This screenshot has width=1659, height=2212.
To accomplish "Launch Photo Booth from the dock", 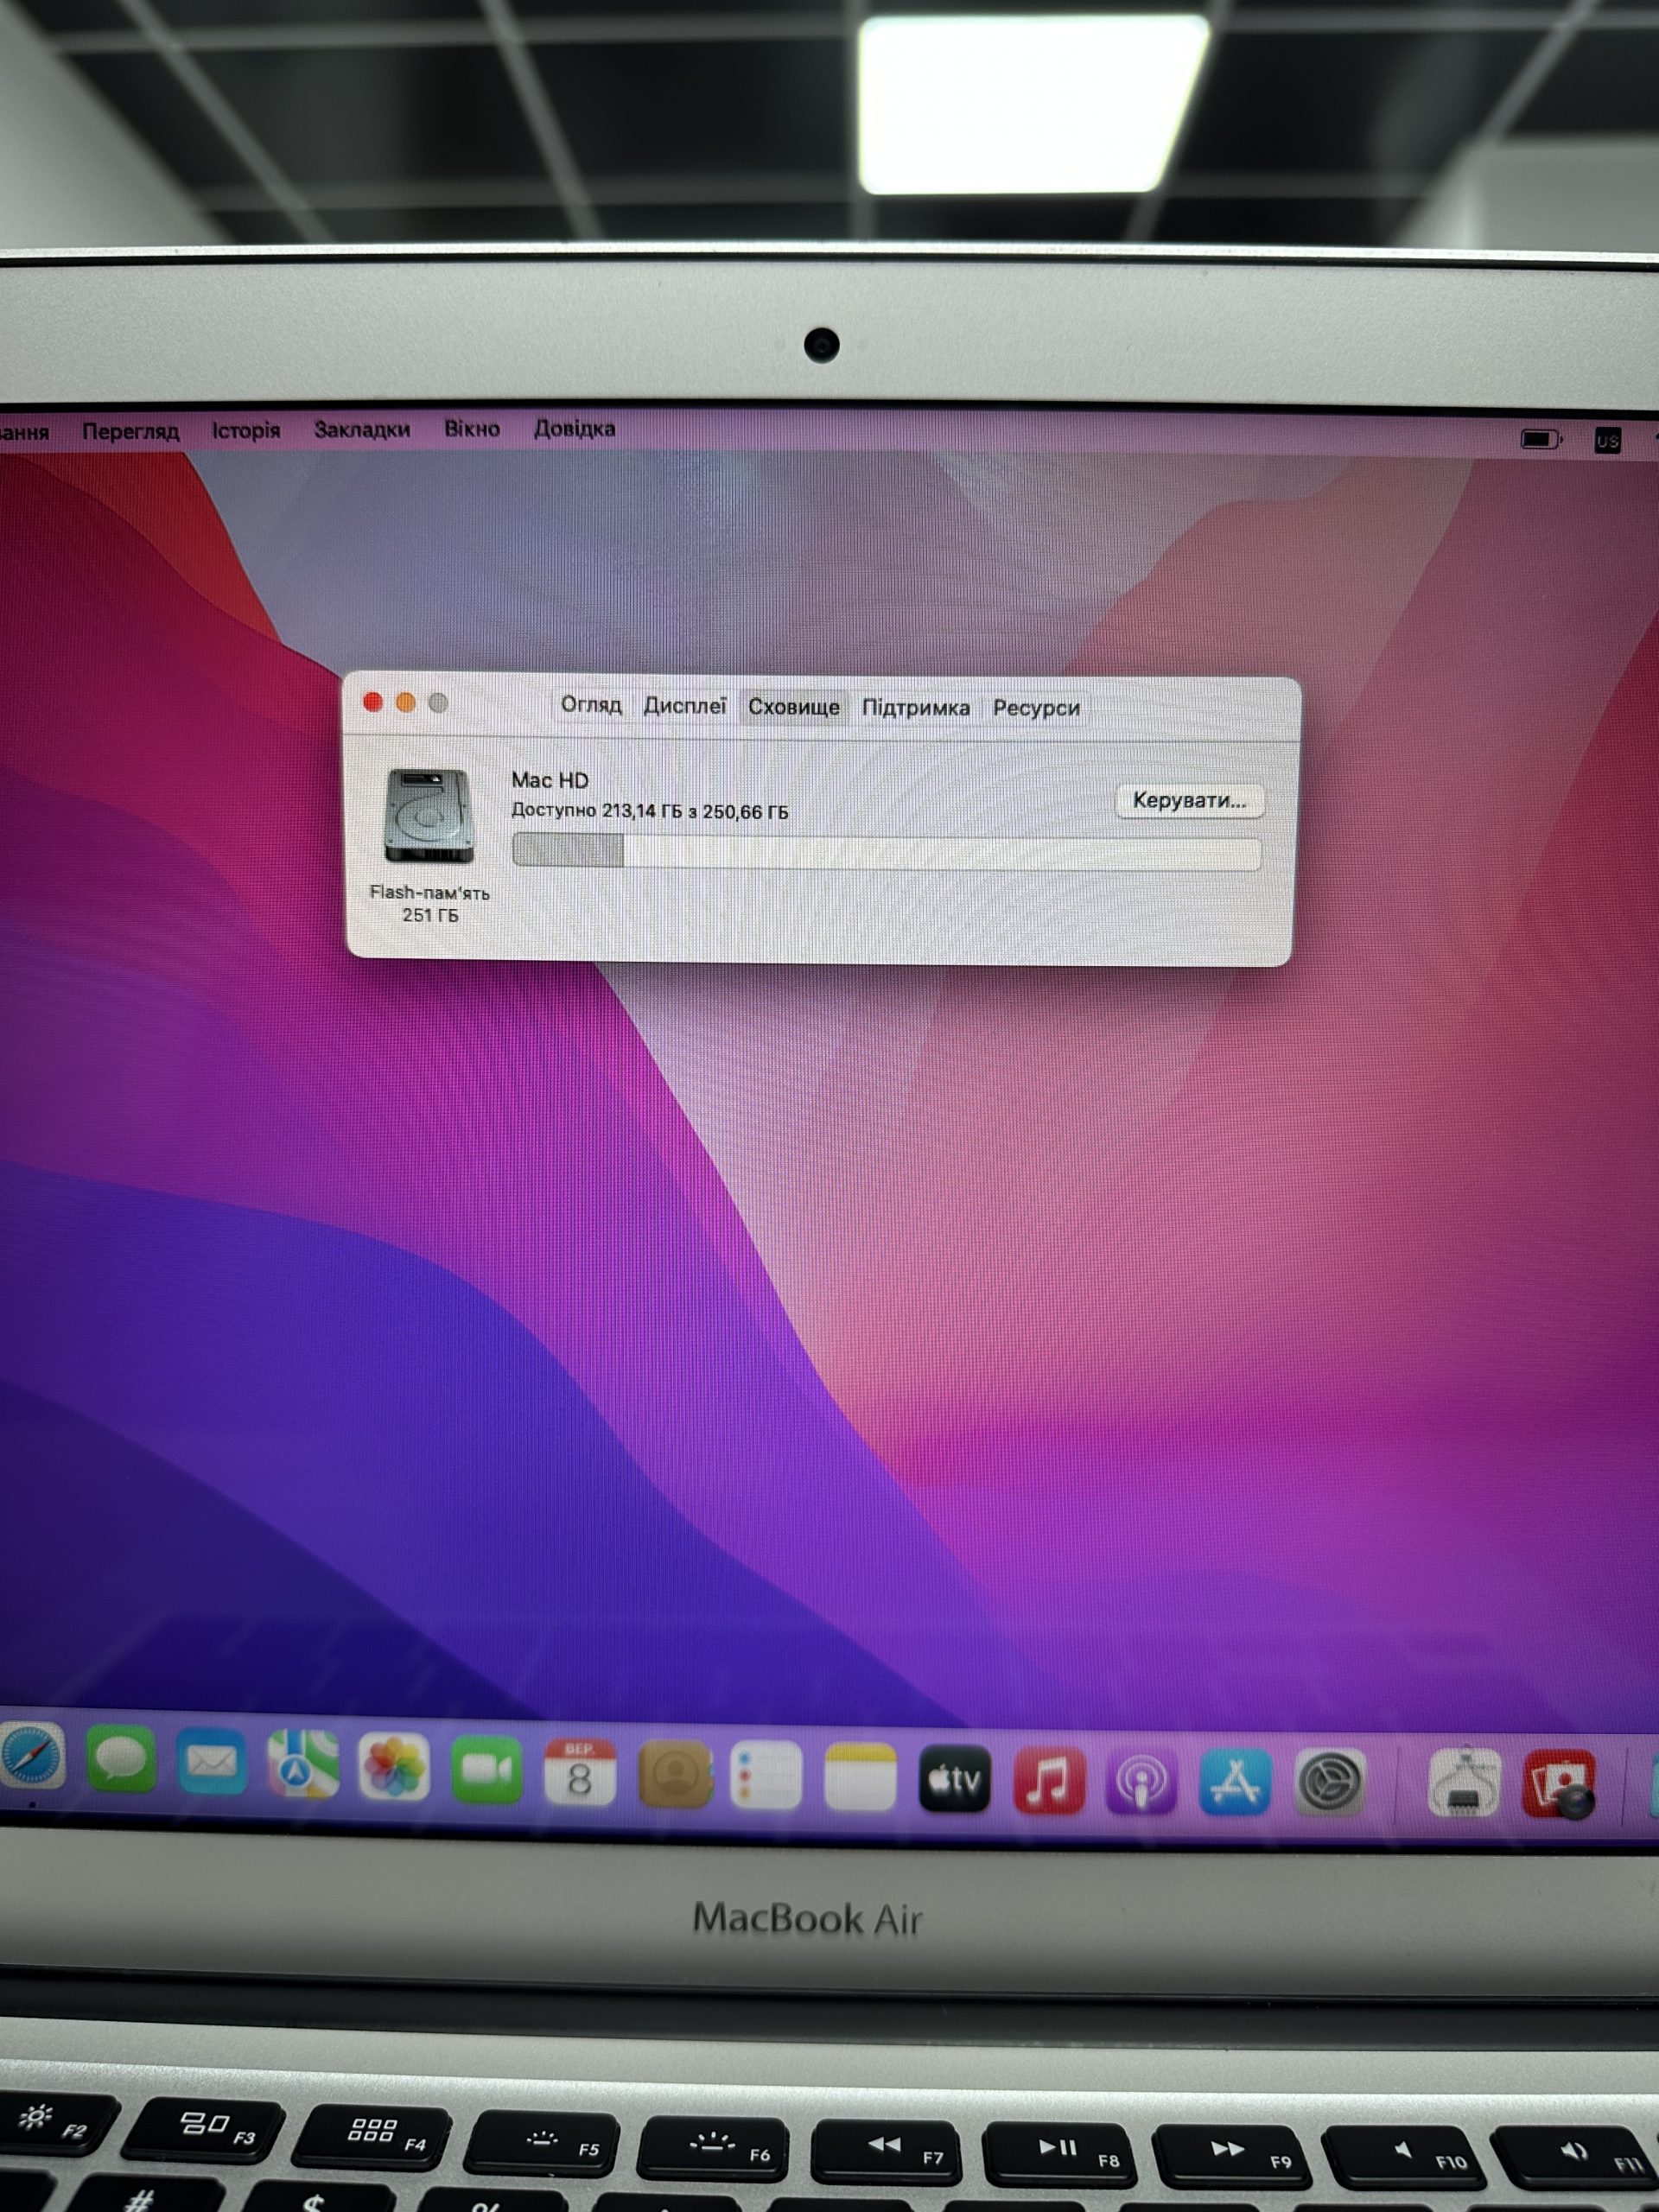I will click(1558, 1784).
